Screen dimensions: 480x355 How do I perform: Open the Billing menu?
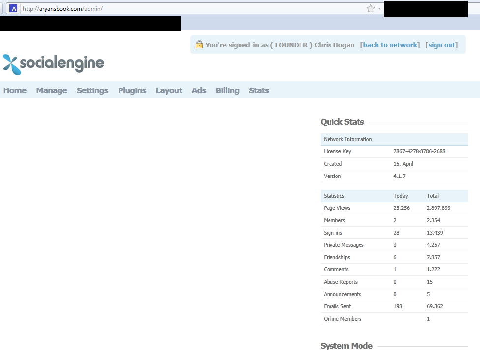click(x=227, y=90)
